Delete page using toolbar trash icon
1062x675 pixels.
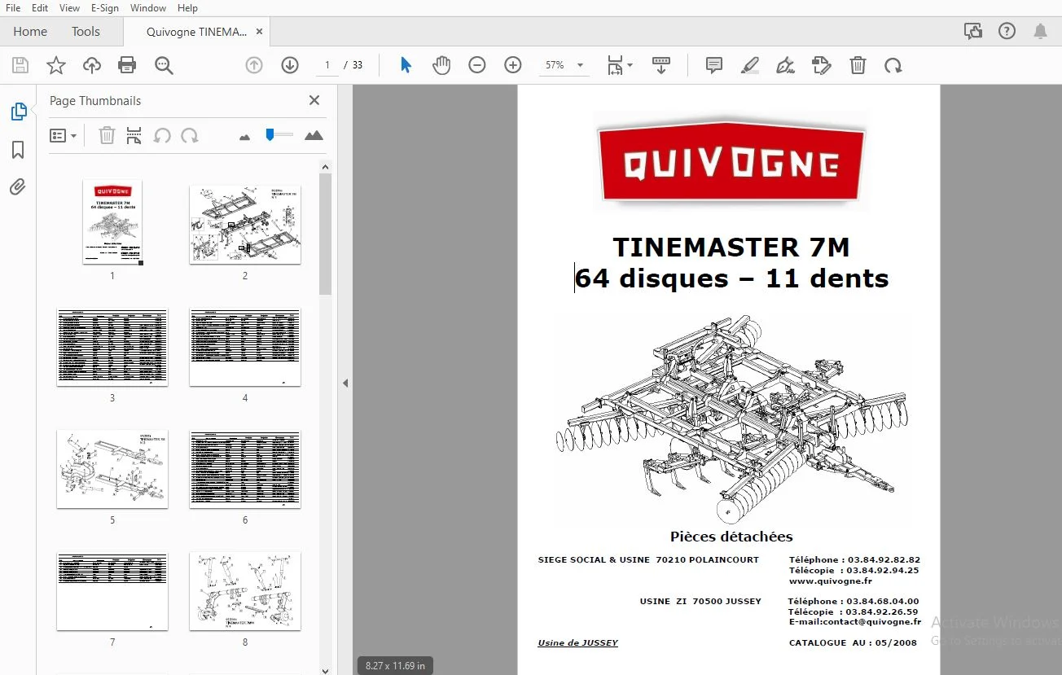858,65
